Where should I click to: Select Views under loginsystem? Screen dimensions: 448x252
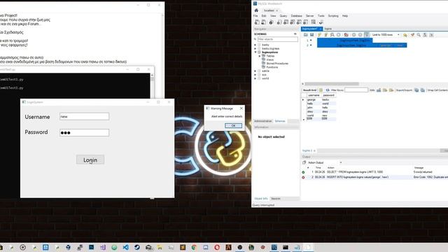pos(270,59)
